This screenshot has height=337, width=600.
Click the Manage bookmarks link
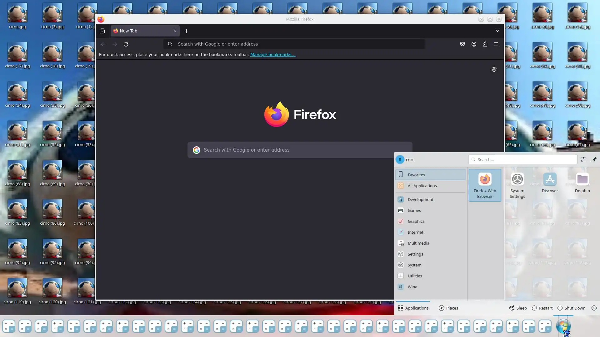pos(273,55)
